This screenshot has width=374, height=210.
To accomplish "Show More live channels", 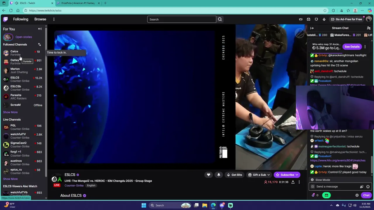I will (x=10, y=179).
